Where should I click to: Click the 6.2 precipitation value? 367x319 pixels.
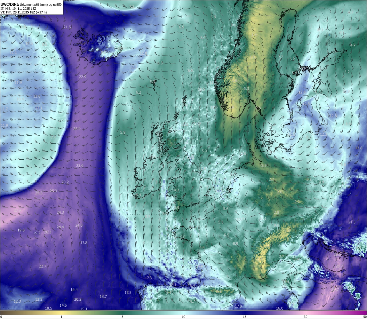click(x=138, y=92)
